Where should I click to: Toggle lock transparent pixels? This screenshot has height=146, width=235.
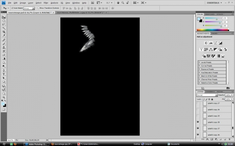(x=203, y=99)
